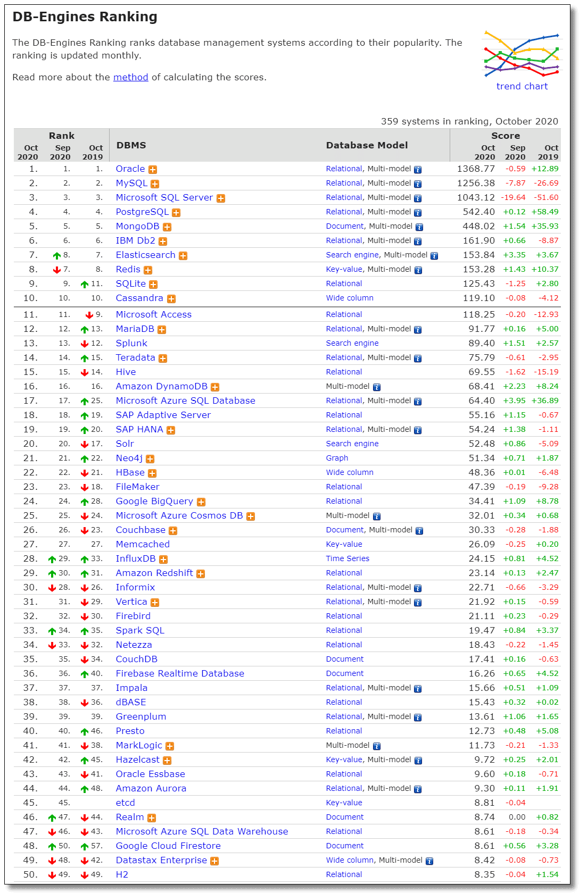The width and height of the screenshot is (579, 893).
Task: Click the plus icon next to Google BigQuery
Action: [201, 502]
